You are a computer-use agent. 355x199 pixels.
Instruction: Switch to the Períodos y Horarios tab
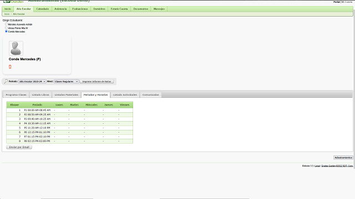(95, 95)
